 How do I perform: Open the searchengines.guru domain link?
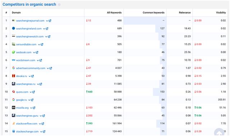pyautogui.click(x=27, y=116)
